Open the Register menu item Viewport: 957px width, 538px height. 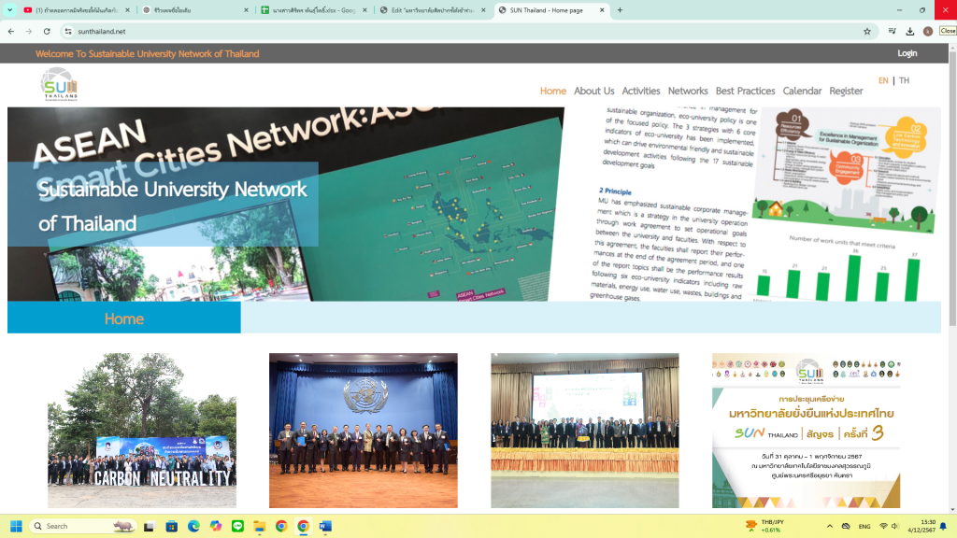point(846,91)
